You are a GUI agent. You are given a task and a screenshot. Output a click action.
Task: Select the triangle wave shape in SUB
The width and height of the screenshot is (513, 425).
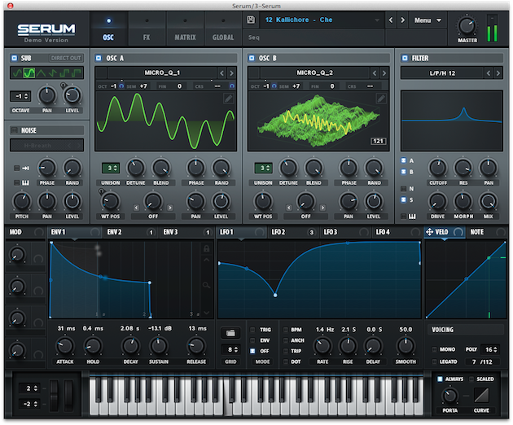41,73
